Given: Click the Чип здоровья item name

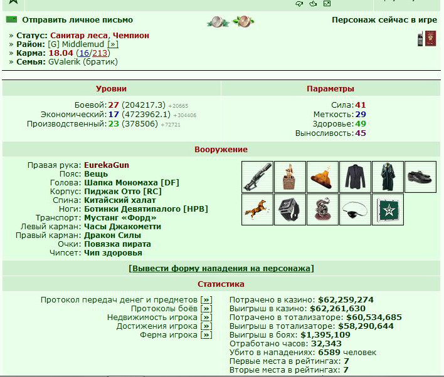Looking at the screenshot, I should 113,253.
